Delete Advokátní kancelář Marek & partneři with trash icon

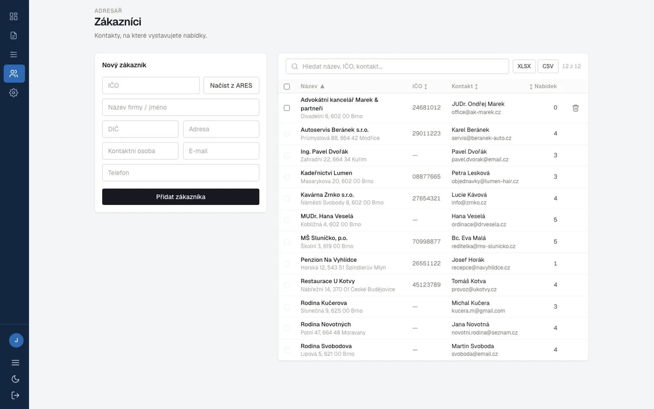[x=576, y=108]
